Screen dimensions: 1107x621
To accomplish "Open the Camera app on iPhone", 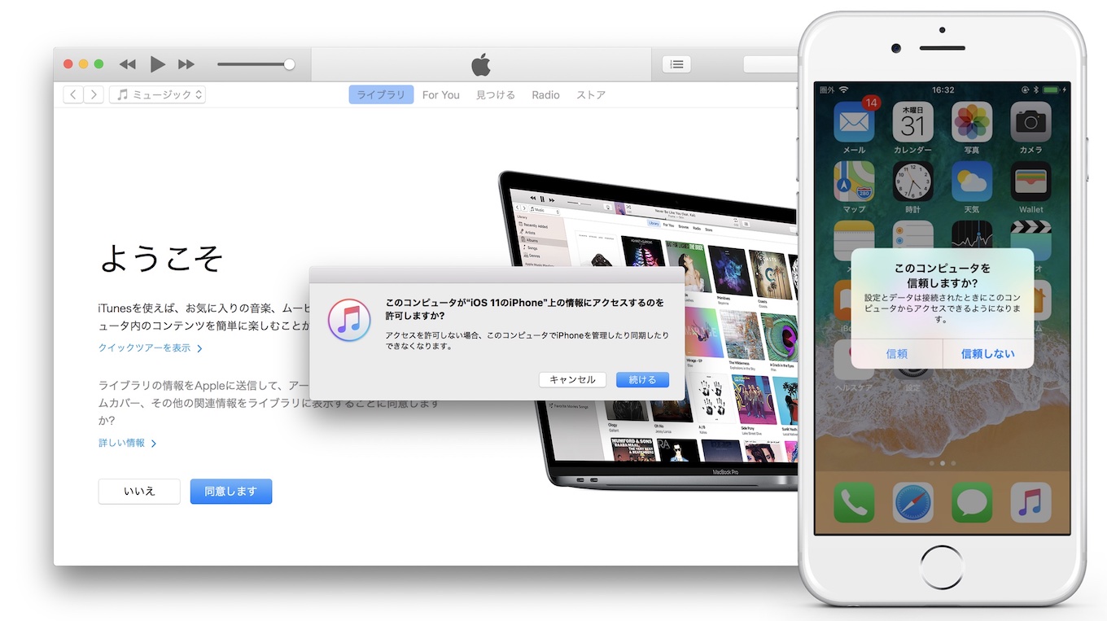I will [1030, 124].
